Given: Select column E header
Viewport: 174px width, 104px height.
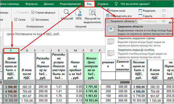Looking at the screenshot, I should point(11,50).
